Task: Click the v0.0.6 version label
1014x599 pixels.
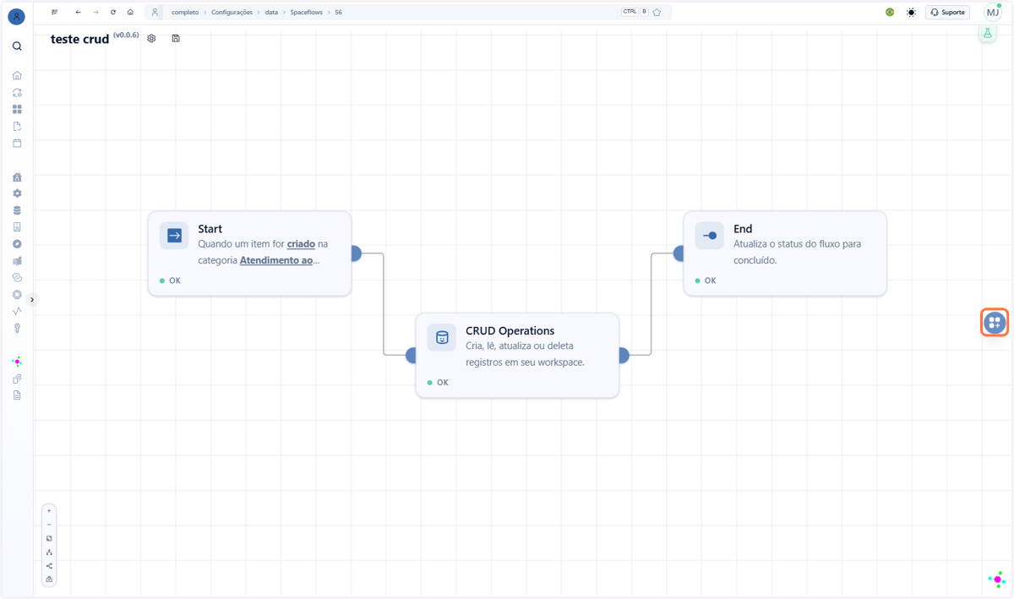Action: 126,35
